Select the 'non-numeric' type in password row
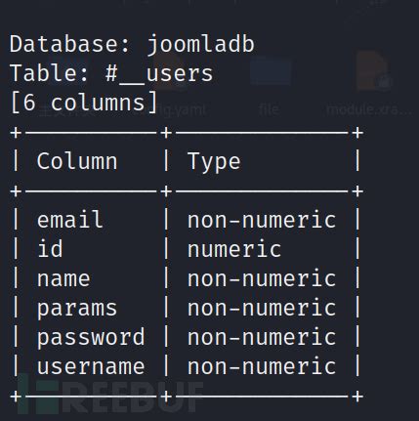 click(x=262, y=337)
